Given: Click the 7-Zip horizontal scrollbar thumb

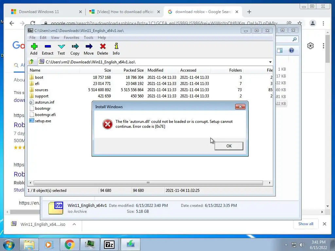Looking at the screenshot, I should [x=148, y=183].
